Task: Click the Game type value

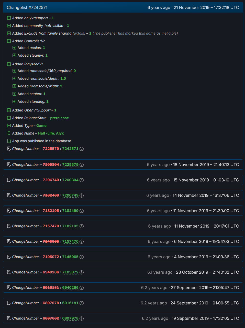Action: click(41, 126)
